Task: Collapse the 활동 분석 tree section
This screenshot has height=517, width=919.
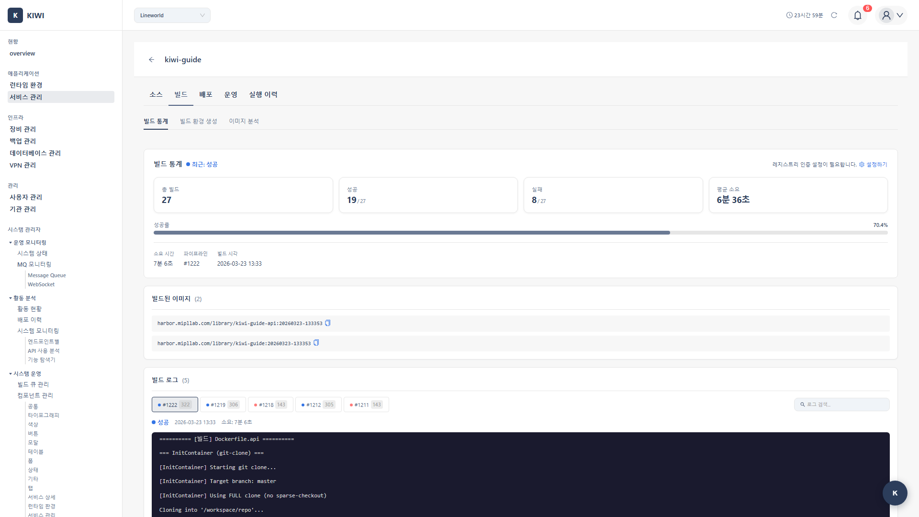Action: pos(11,298)
